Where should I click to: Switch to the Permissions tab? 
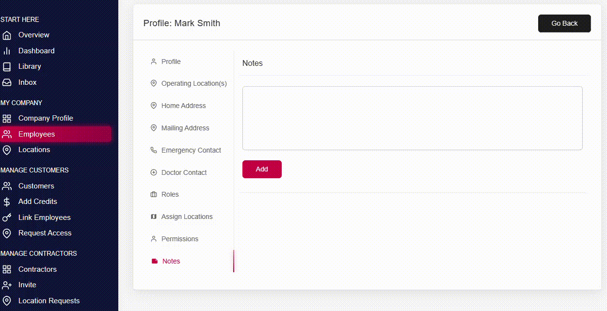pyautogui.click(x=179, y=239)
